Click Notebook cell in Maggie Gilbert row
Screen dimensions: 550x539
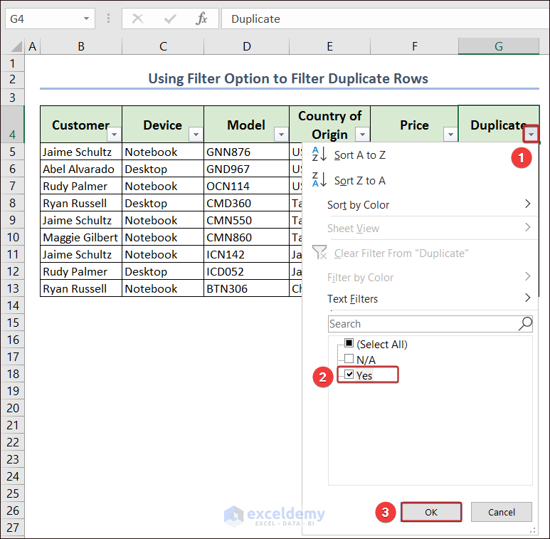coord(163,237)
